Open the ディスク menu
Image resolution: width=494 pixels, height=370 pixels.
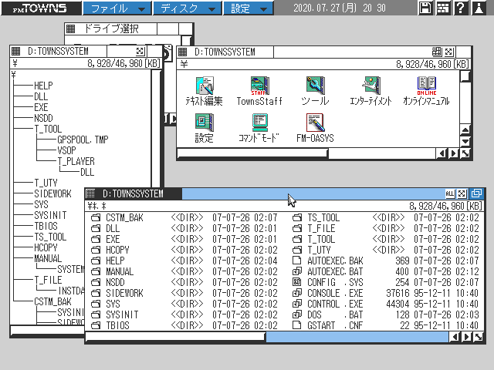[188, 8]
